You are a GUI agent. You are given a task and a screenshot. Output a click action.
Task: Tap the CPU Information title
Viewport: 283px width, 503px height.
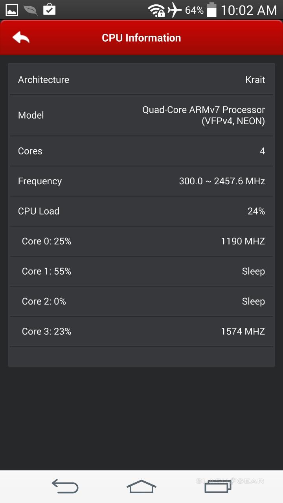pyautogui.click(x=141, y=38)
